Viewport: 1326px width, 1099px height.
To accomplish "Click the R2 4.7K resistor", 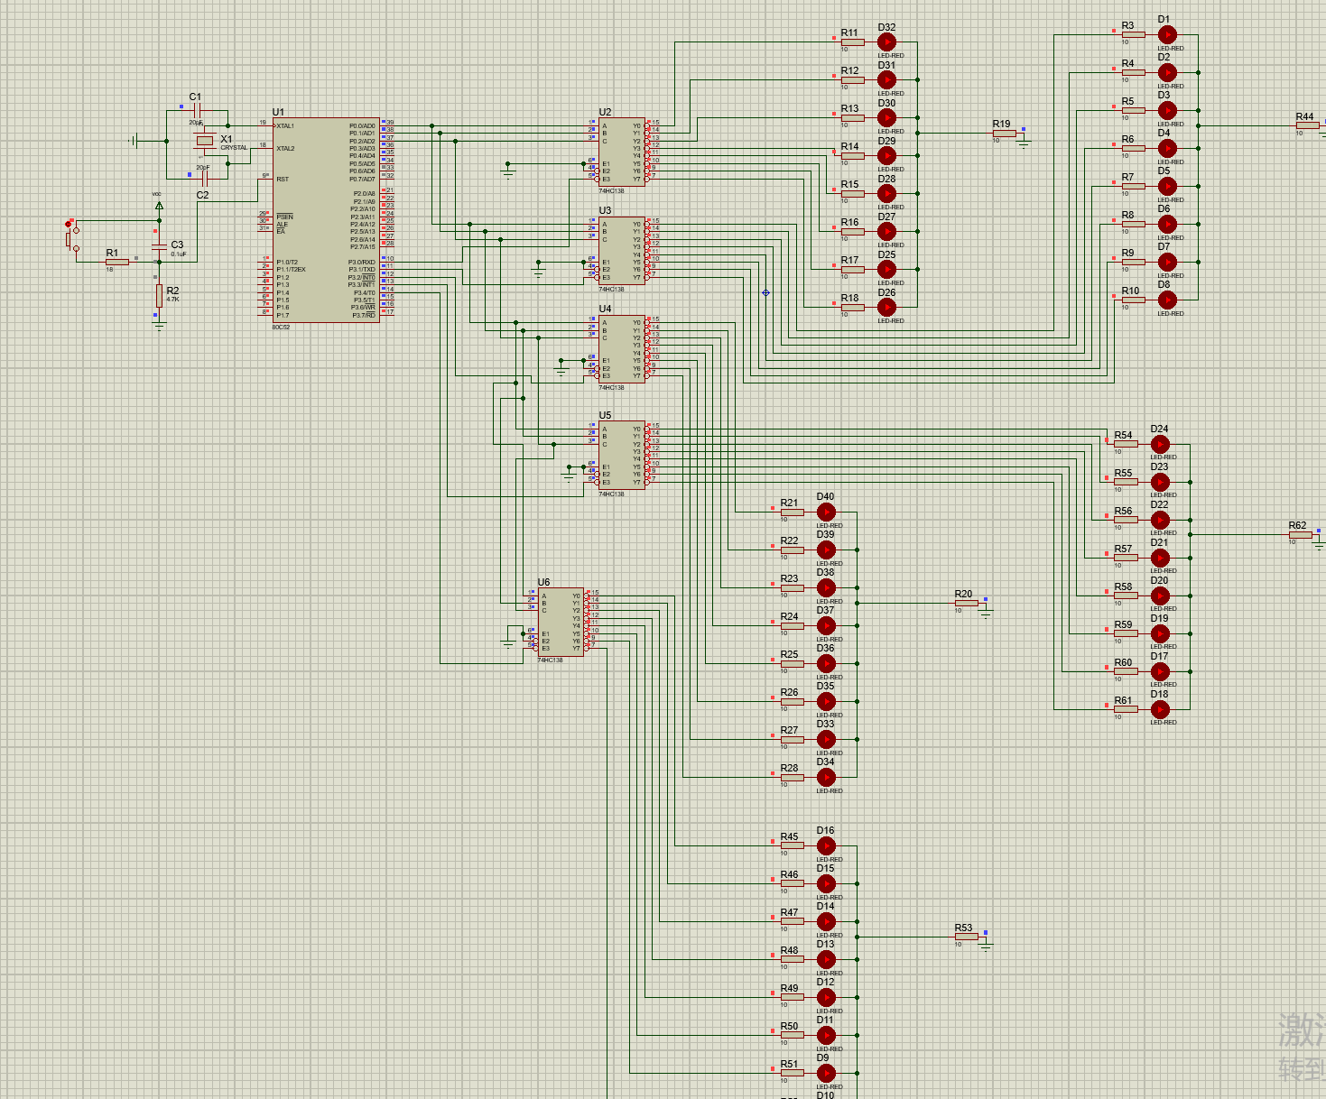I will click(159, 295).
